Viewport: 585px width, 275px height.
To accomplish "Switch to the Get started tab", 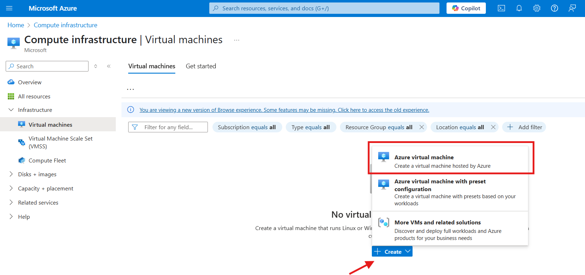I will pyautogui.click(x=201, y=66).
